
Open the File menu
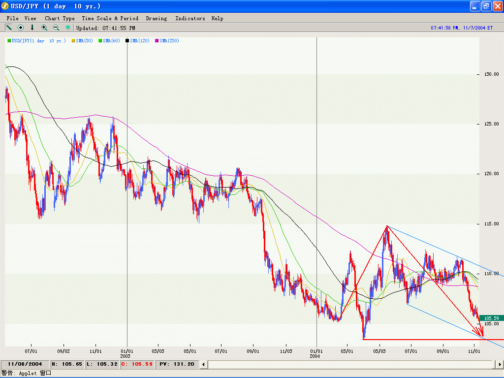click(13, 18)
